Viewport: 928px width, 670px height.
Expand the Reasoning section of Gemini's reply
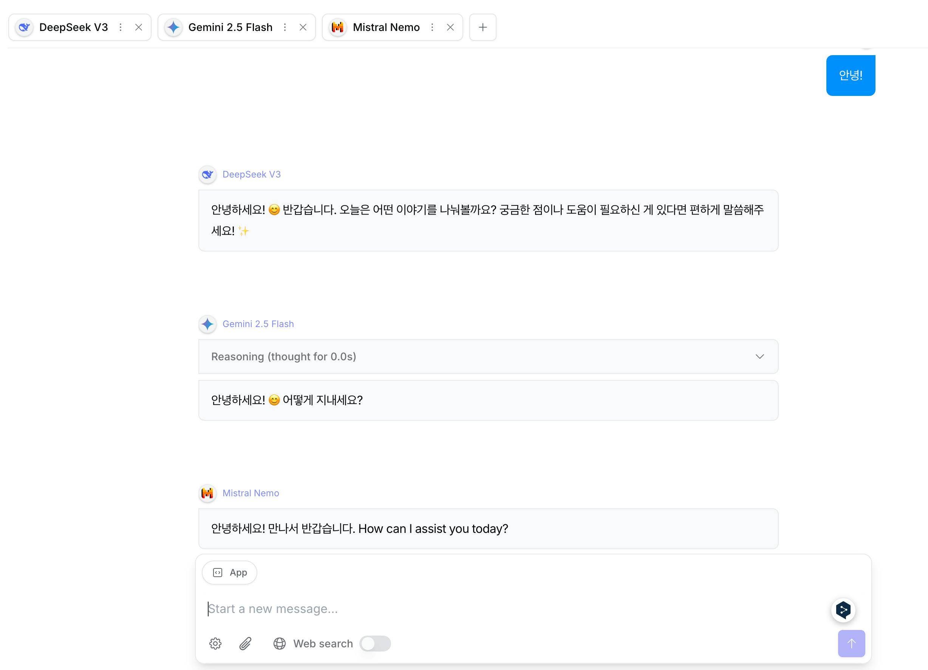[760, 356]
